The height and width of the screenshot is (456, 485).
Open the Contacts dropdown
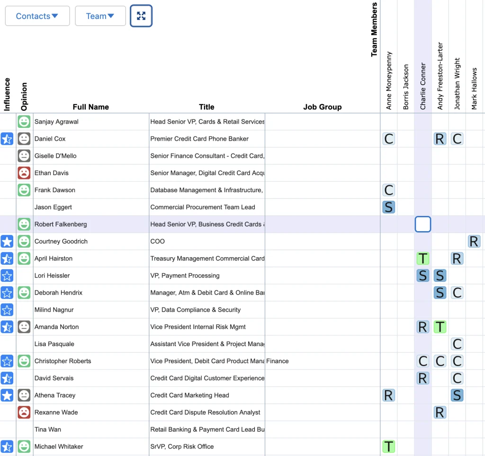tap(37, 16)
